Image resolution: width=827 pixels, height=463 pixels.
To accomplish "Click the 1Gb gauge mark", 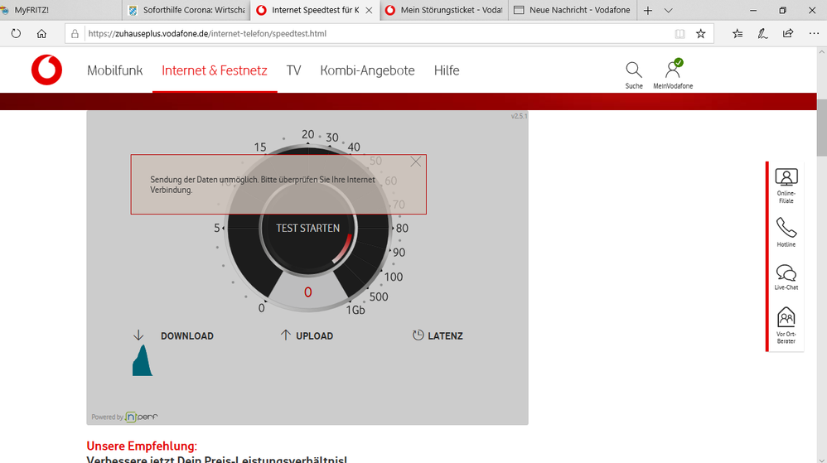I will [x=355, y=310].
